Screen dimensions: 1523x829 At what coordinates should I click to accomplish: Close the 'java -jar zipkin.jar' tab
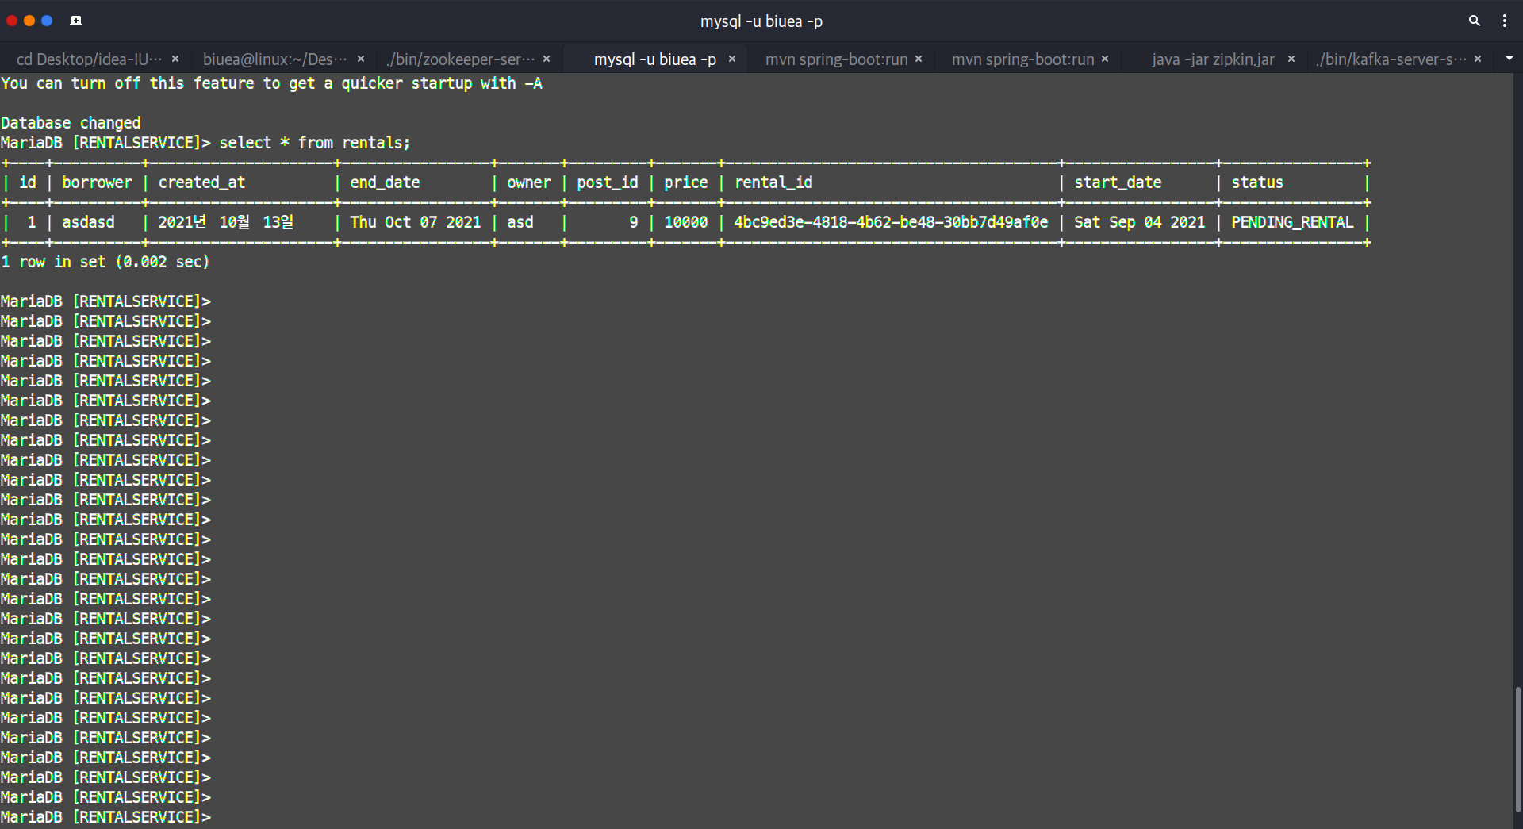pos(1291,59)
